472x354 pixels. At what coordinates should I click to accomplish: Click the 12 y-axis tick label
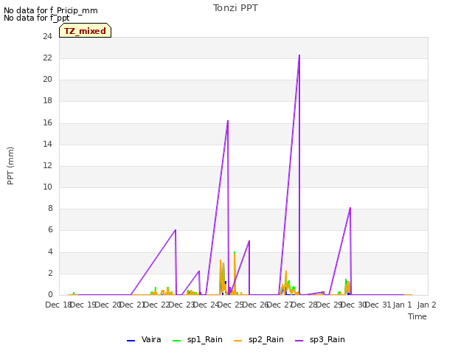47,165
